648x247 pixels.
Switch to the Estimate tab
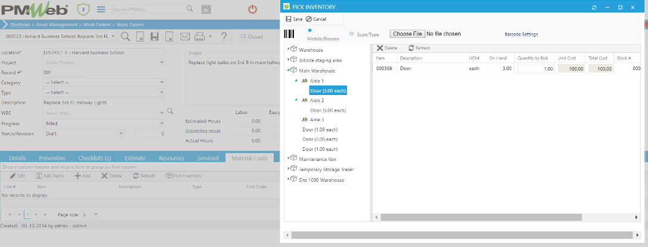tap(135, 158)
